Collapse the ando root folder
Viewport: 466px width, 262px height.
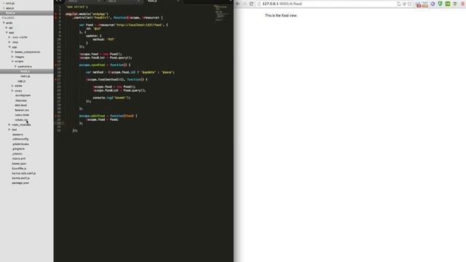(x=4, y=23)
